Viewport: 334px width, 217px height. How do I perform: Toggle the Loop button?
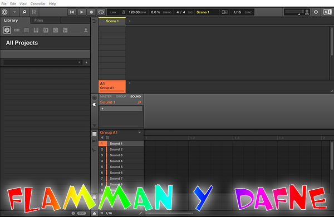tap(101, 12)
